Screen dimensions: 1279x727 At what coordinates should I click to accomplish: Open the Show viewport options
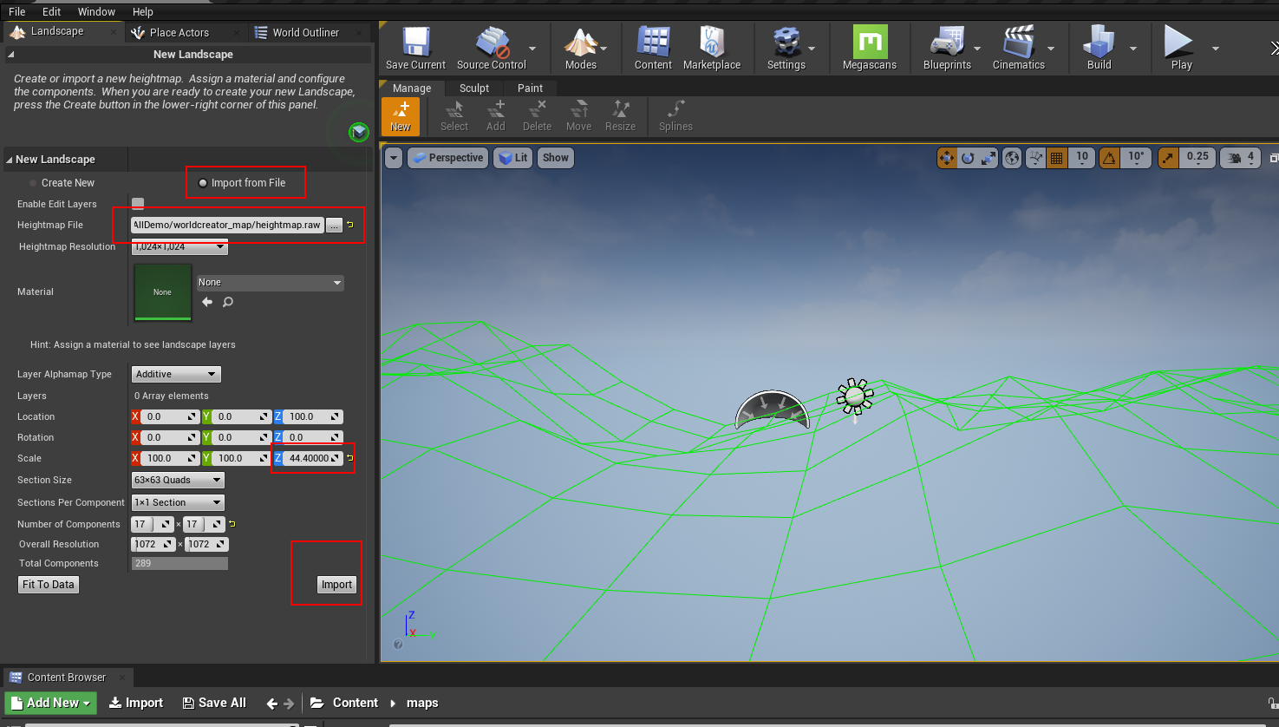pyautogui.click(x=555, y=158)
